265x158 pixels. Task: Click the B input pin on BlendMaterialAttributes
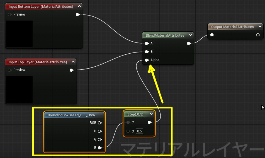(147, 52)
